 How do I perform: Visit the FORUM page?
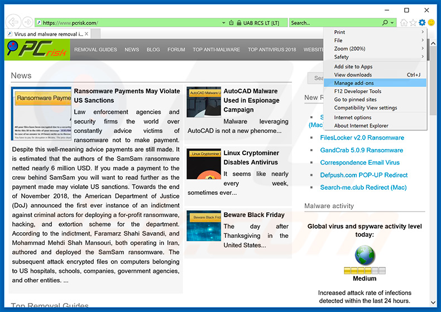point(176,50)
